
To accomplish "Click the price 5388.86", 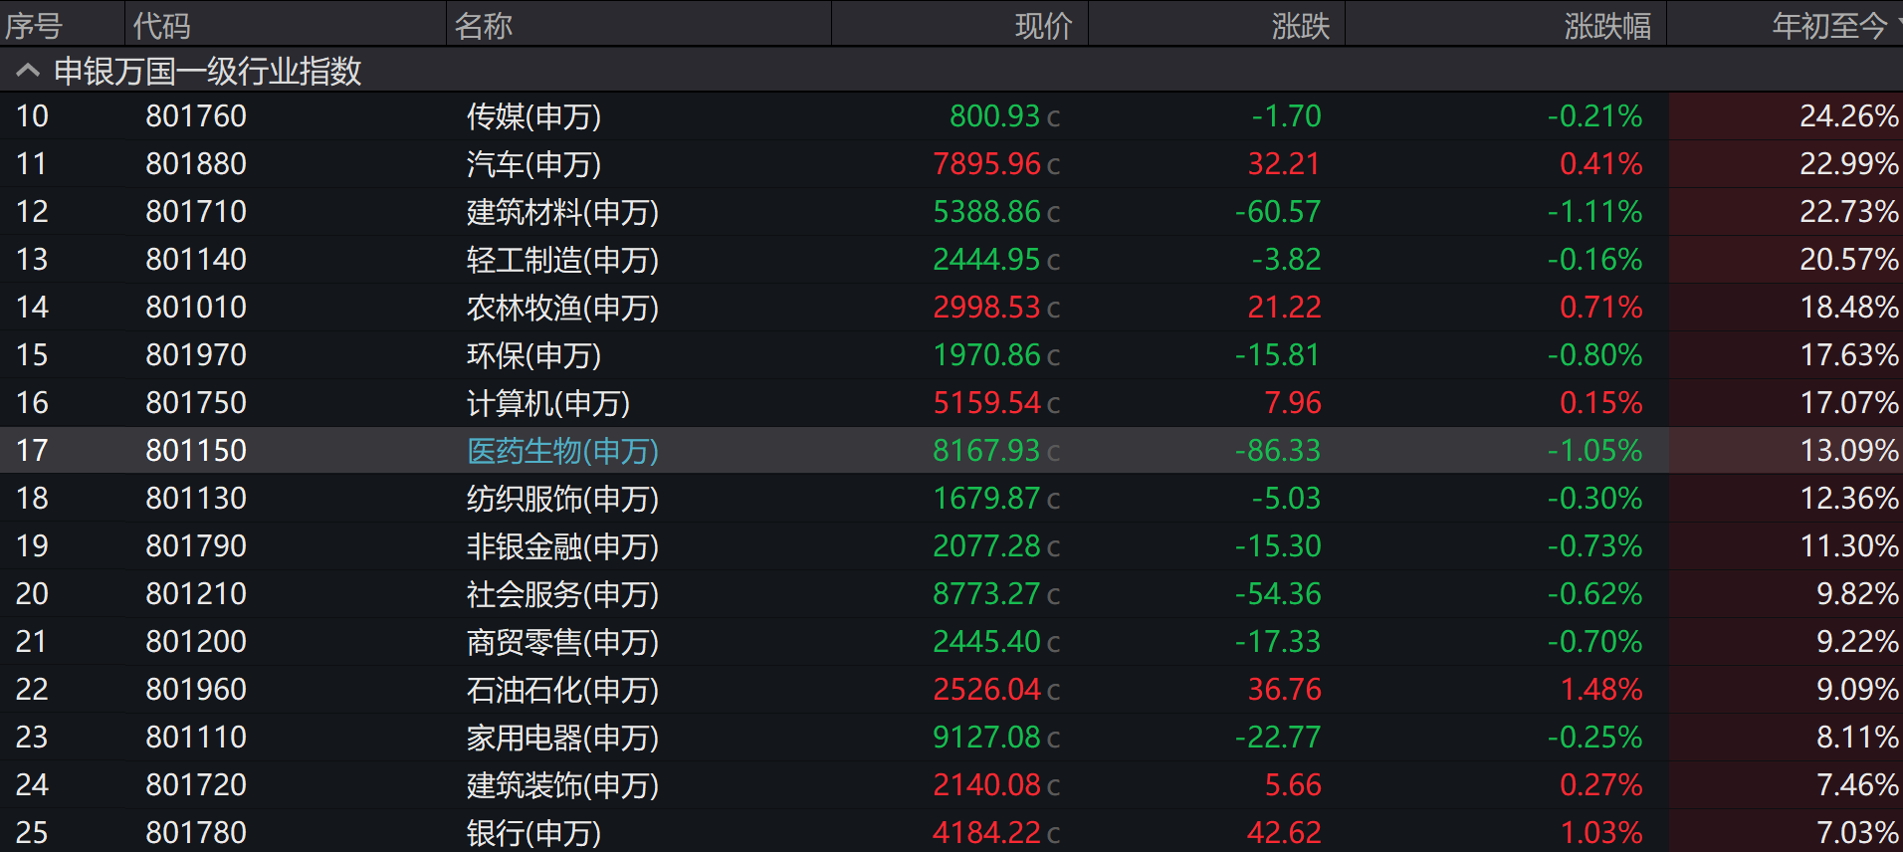I will pos(987,212).
